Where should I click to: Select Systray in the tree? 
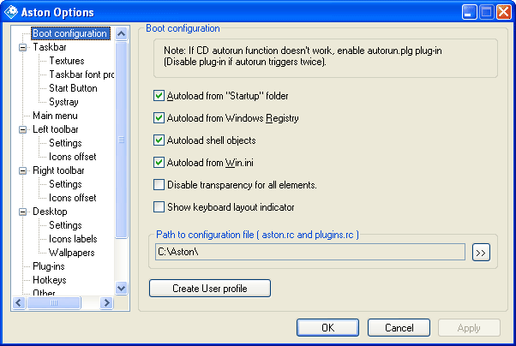(63, 102)
